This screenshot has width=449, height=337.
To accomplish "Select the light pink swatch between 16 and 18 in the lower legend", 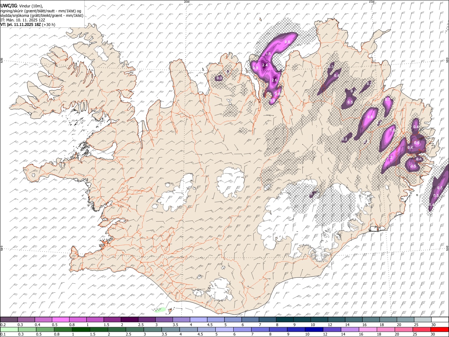I will (x=368, y=329).
